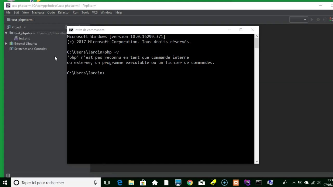Open the run configuration dropdown
The image size is (333, 187).
click(299, 19)
